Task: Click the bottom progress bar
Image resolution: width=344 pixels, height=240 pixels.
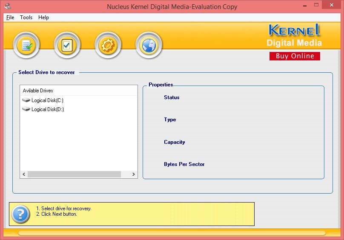Action: point(172,233)
